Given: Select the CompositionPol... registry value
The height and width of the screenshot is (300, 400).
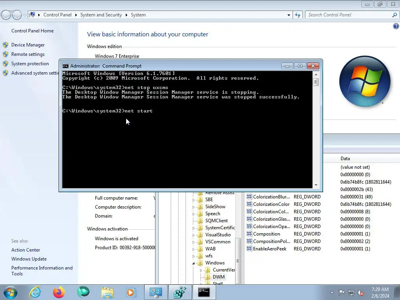Looking at the screenshot, I should pyautogui.click(x=271, y=241).
